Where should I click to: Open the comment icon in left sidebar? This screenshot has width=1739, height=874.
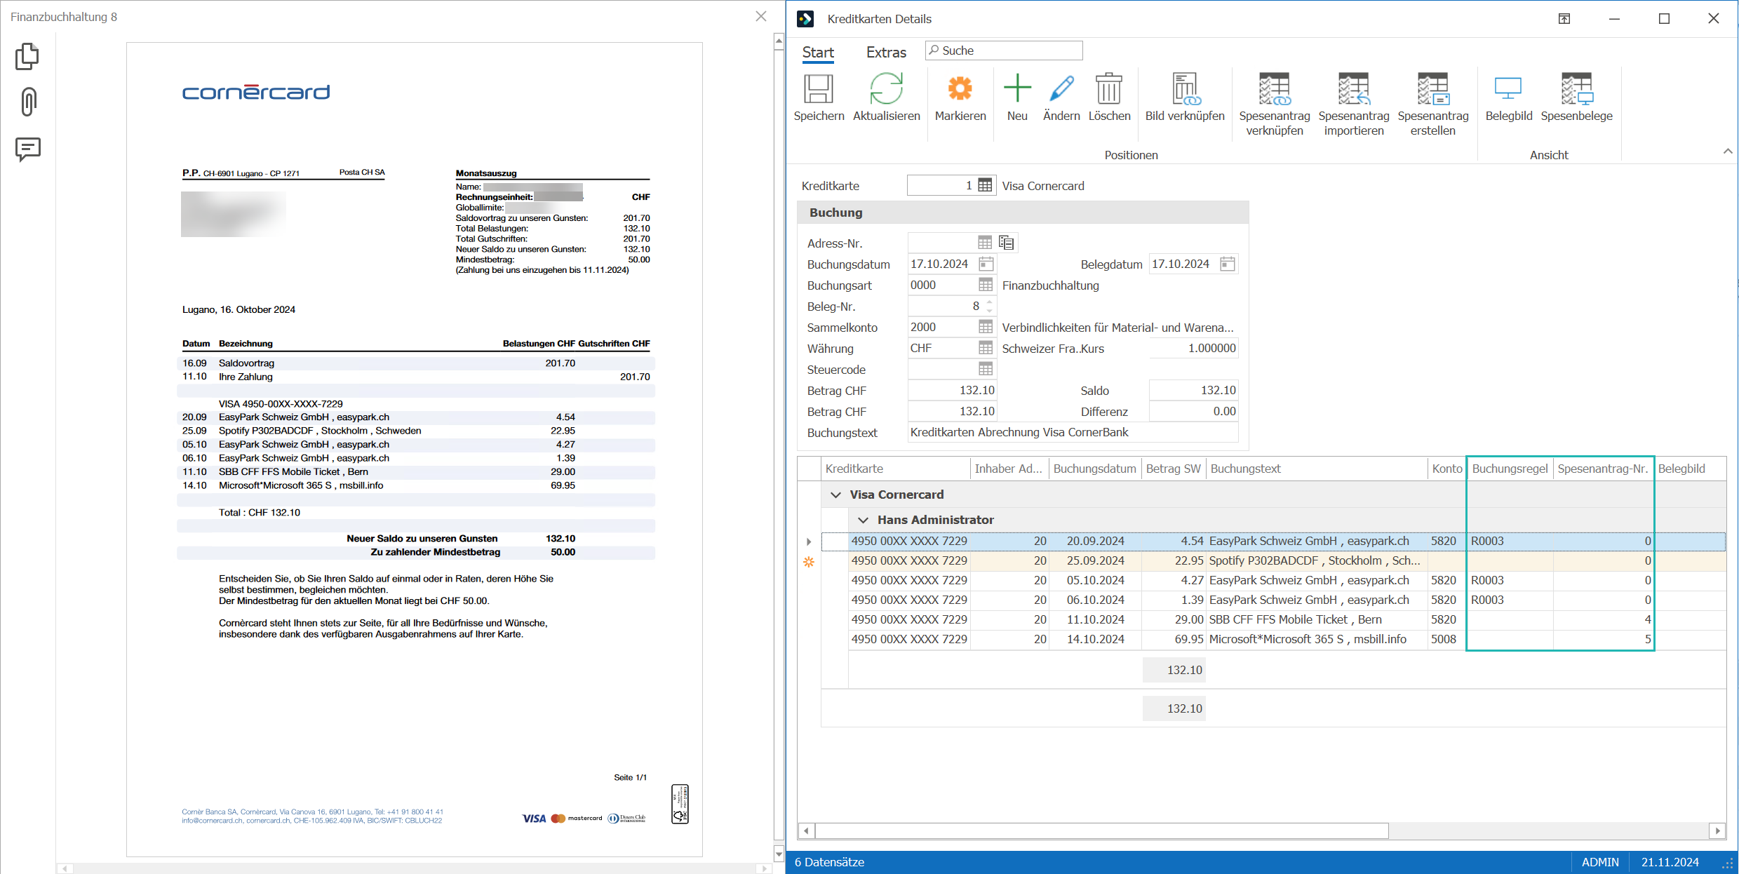click(28, 149)
